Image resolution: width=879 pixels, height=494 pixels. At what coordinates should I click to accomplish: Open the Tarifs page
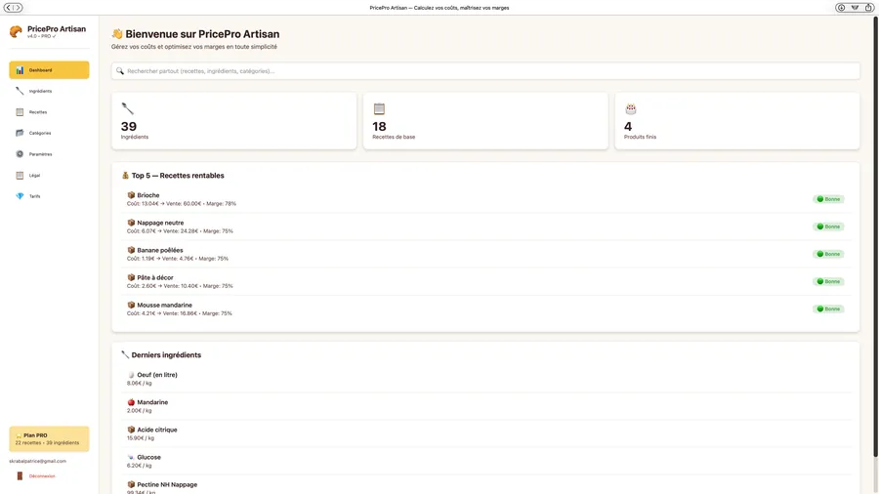[x=49, y=196]
